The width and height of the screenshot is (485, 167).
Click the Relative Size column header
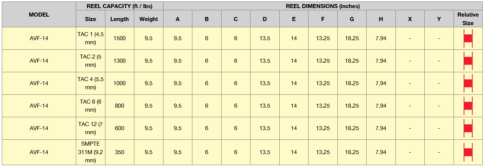tap(468, 19)
